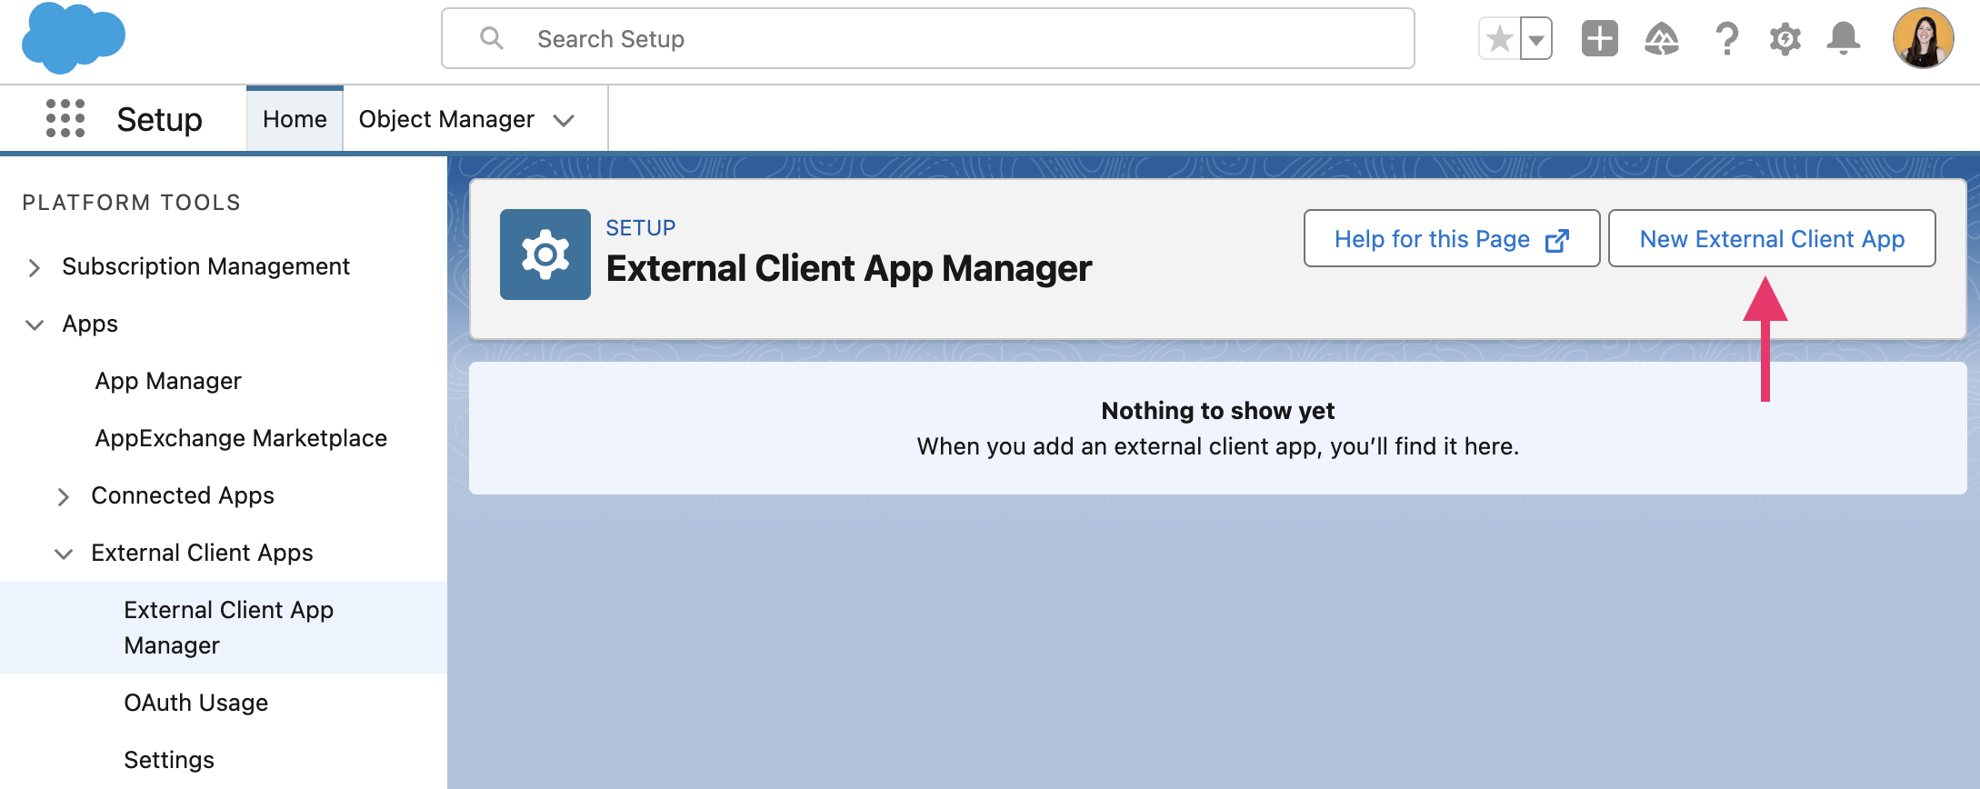This screenshot has width=1980, height=789.
Task: Click the SETUP breadcrumb text
Action: tap(641, 228)
